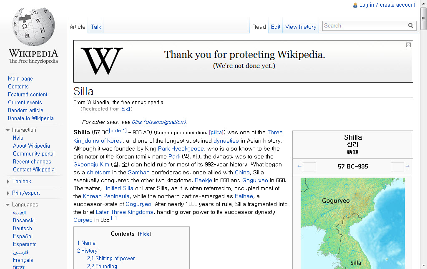427x269 pixels.
Task: Open the Random article link
Action: click(x=25, y=110)
